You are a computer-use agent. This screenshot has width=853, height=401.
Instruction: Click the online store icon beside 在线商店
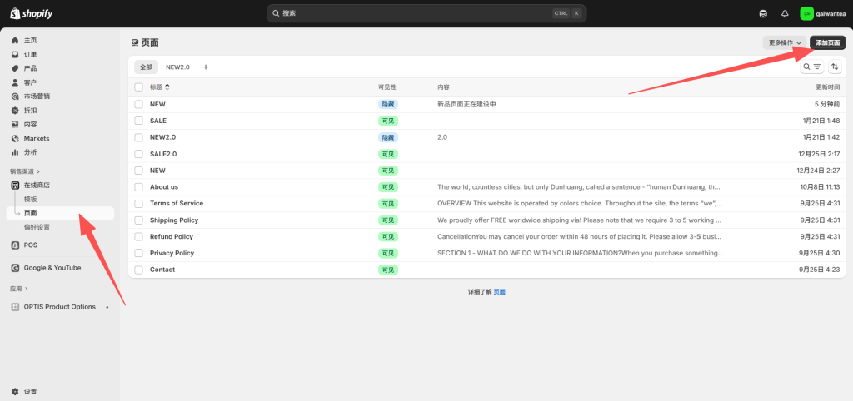[x=15, y=186]
